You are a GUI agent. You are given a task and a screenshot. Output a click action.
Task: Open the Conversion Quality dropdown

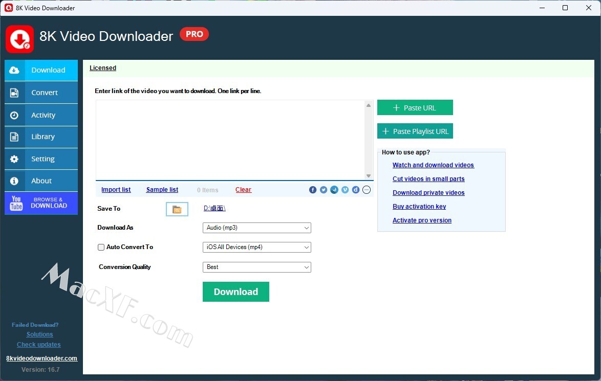coord(257,267)
